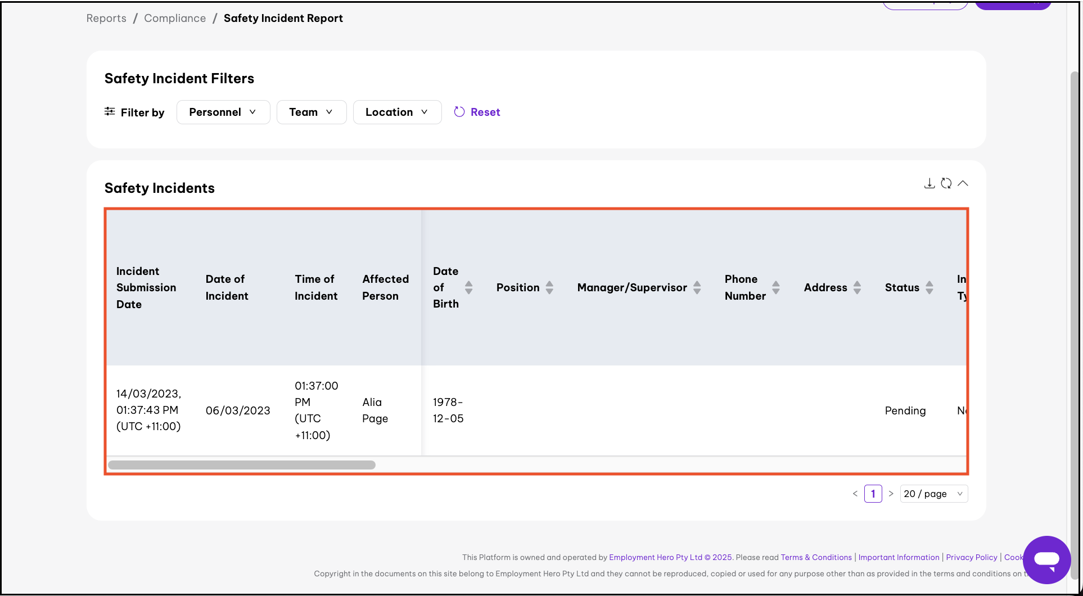Sort the Status column
Viewport: 1083px width, 596px height.
coord(929,287)
